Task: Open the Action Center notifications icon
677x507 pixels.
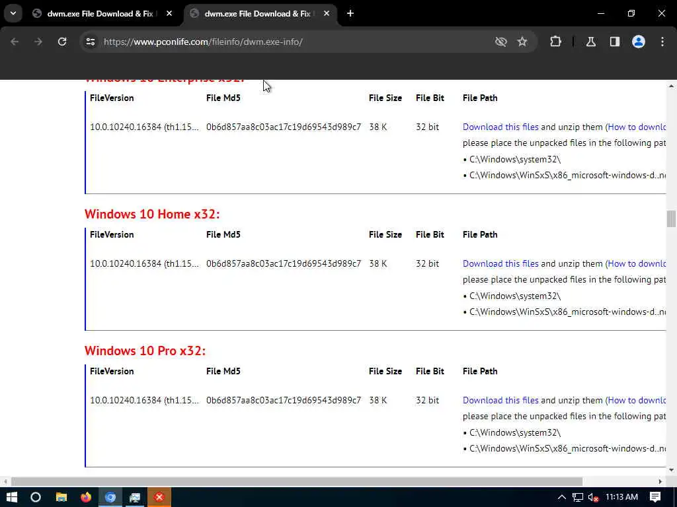Action: (x=655, y=497)
